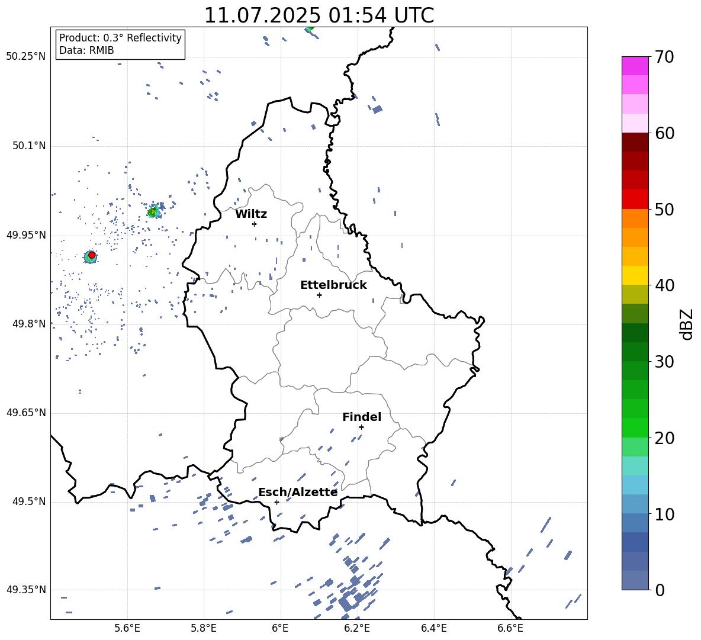This screenshot has width=701, height=640.
Task: Click the 5.6°E longitude label
Action: coord(127,629)
